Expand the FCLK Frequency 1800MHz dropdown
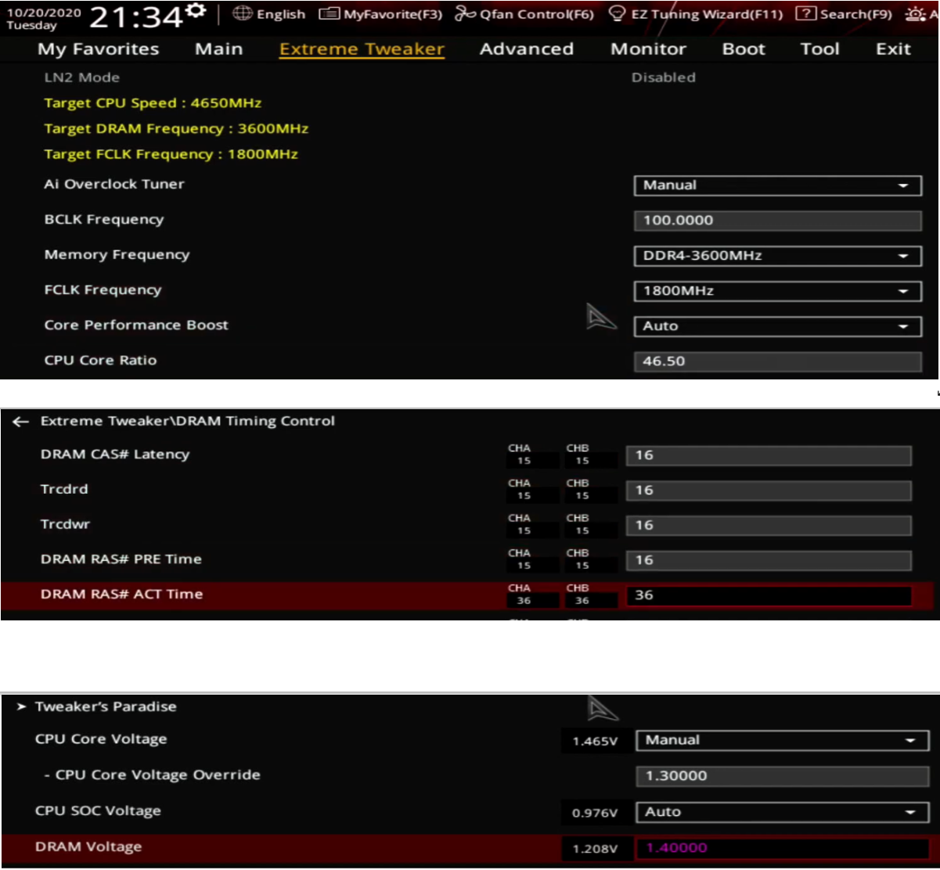940x870 pixels. click(x=777, y=291)
